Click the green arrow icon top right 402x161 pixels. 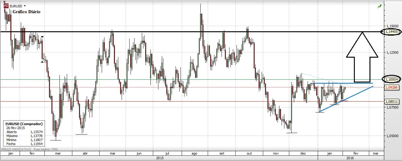380,6
